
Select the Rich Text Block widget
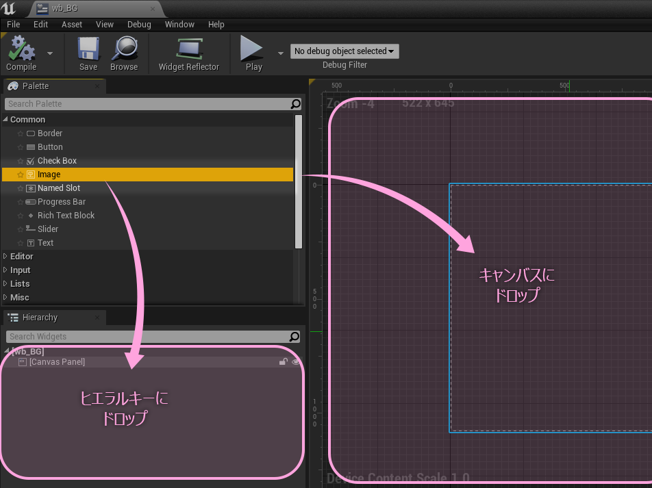point(148,216)
